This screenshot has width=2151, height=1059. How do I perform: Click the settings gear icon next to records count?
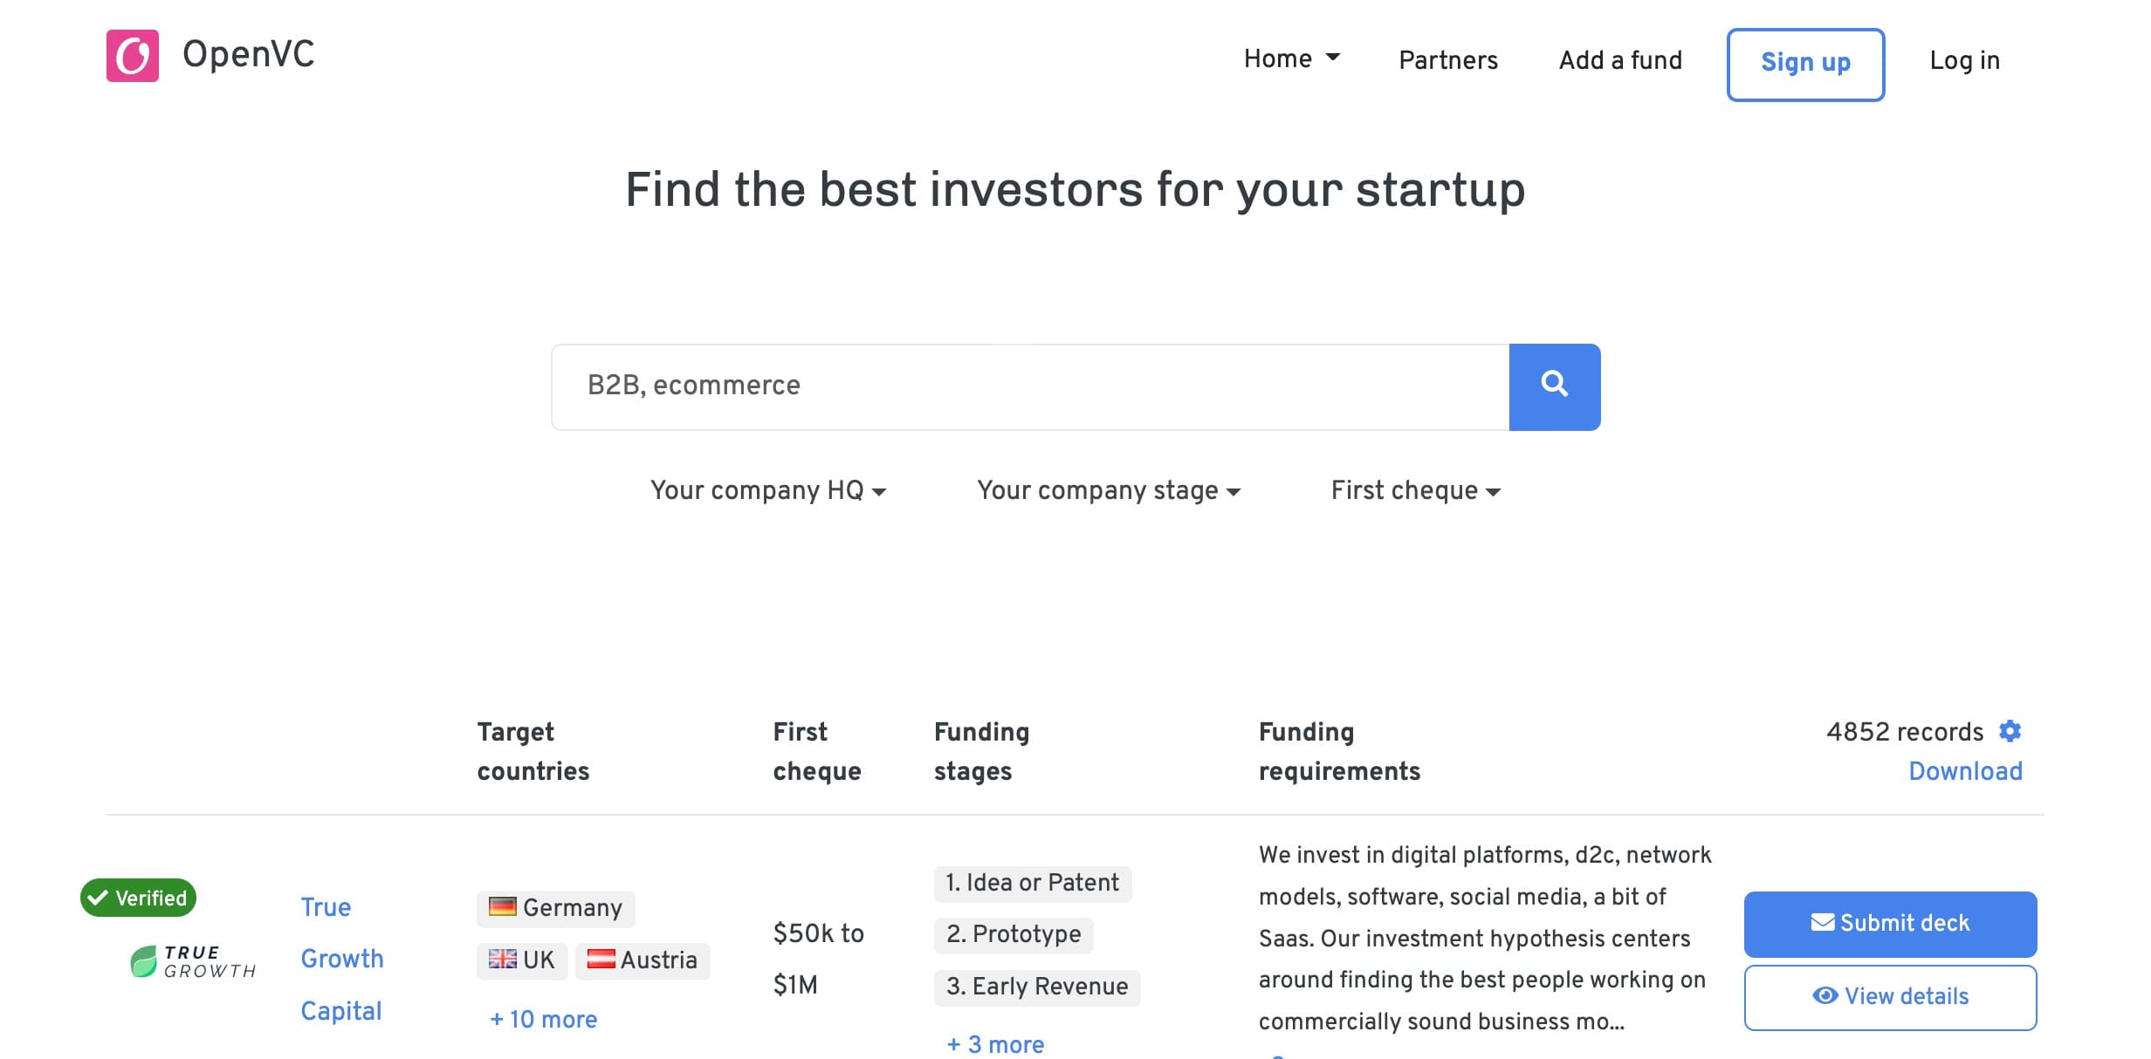(2011, 730)
